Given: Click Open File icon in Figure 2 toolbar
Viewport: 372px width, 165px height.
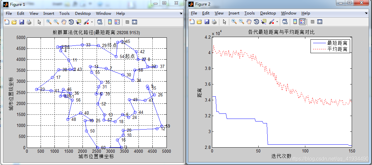Looking at the screenshot, I should 199,22.
